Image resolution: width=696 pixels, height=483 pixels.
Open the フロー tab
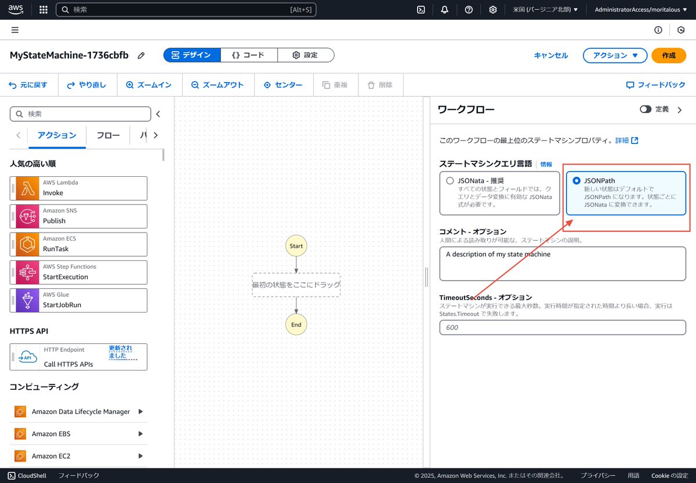tap(108, 135)
